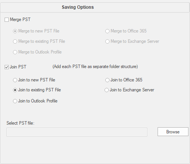Click the separate folder structure note text
This screenshot has width=190, height=164.
click(95, 67)
